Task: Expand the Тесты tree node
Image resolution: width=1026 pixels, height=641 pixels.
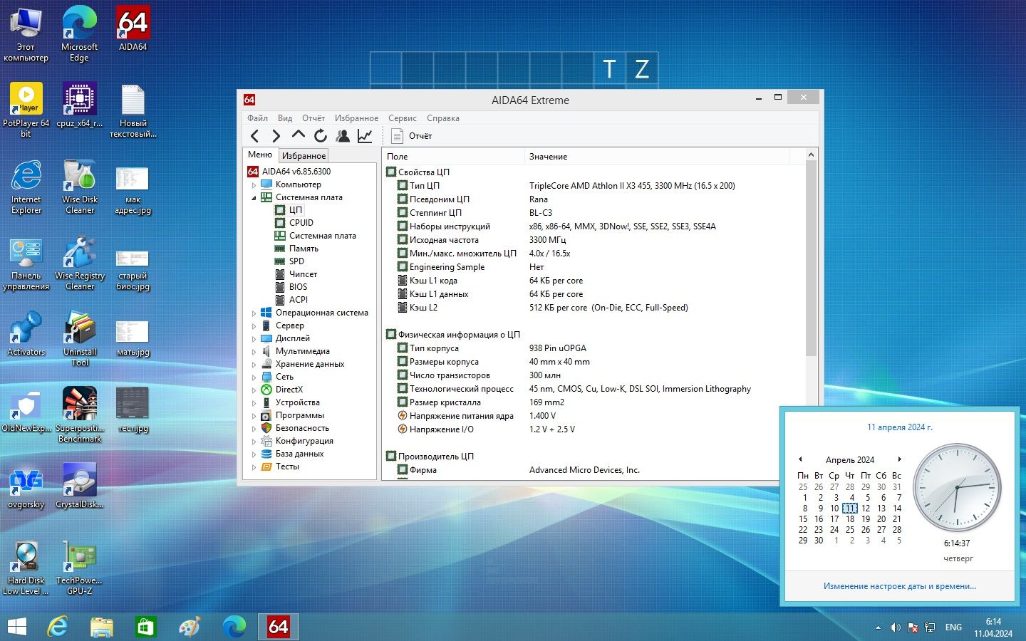Action: 254,467
